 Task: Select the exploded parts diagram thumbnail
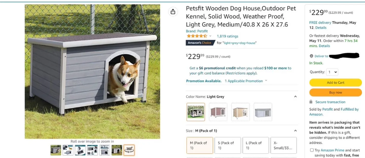tap(92, 150)
